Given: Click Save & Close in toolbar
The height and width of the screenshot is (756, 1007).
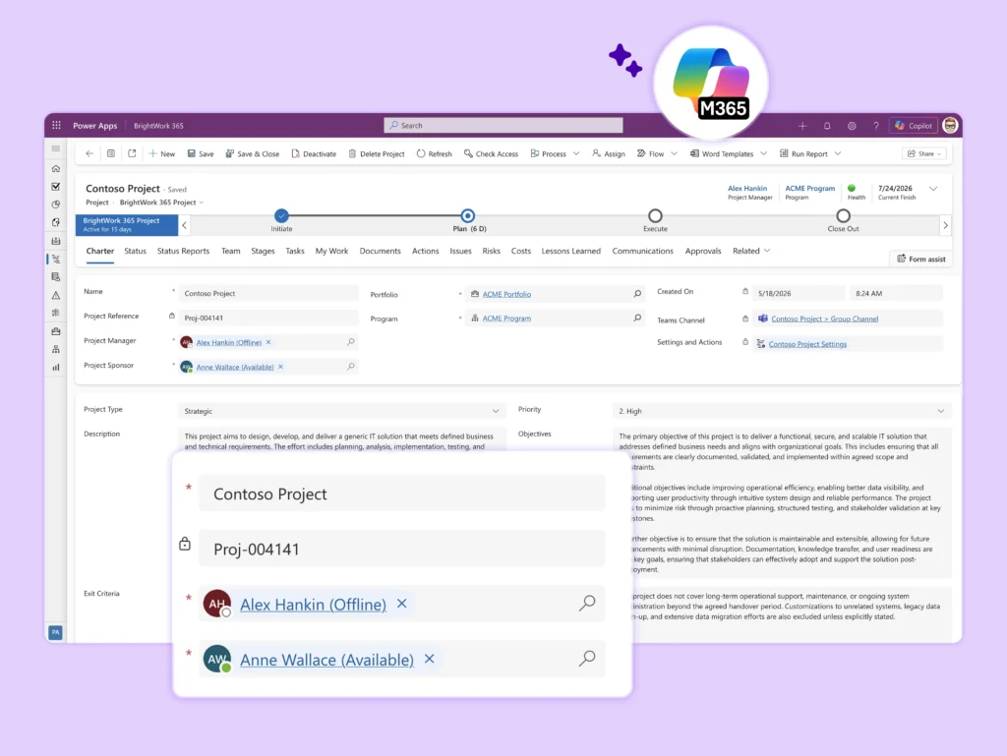Looking at the screenshot, I should (253, 154).
